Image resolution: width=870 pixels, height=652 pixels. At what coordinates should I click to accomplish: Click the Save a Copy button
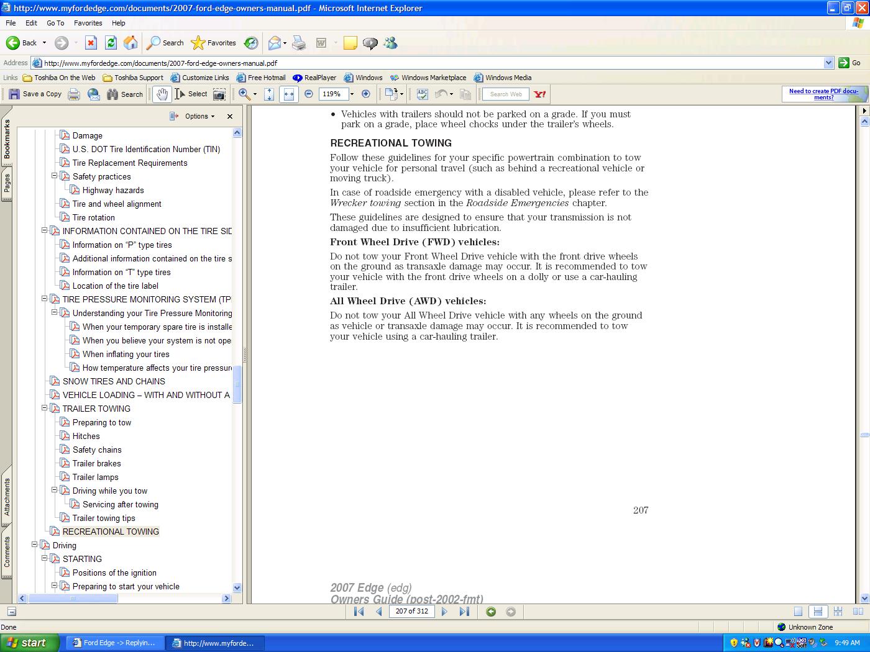35,94
